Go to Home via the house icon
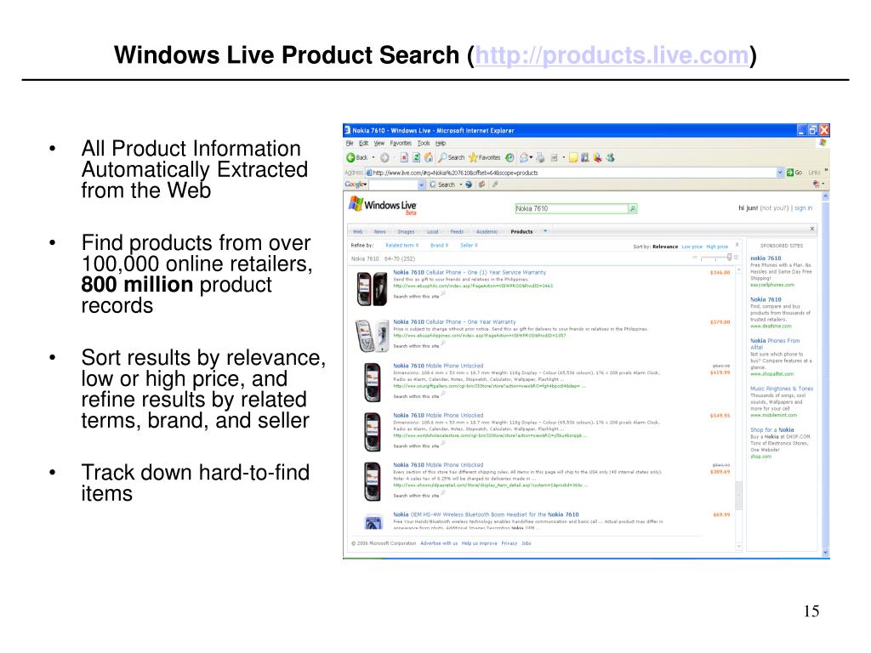 429,157
